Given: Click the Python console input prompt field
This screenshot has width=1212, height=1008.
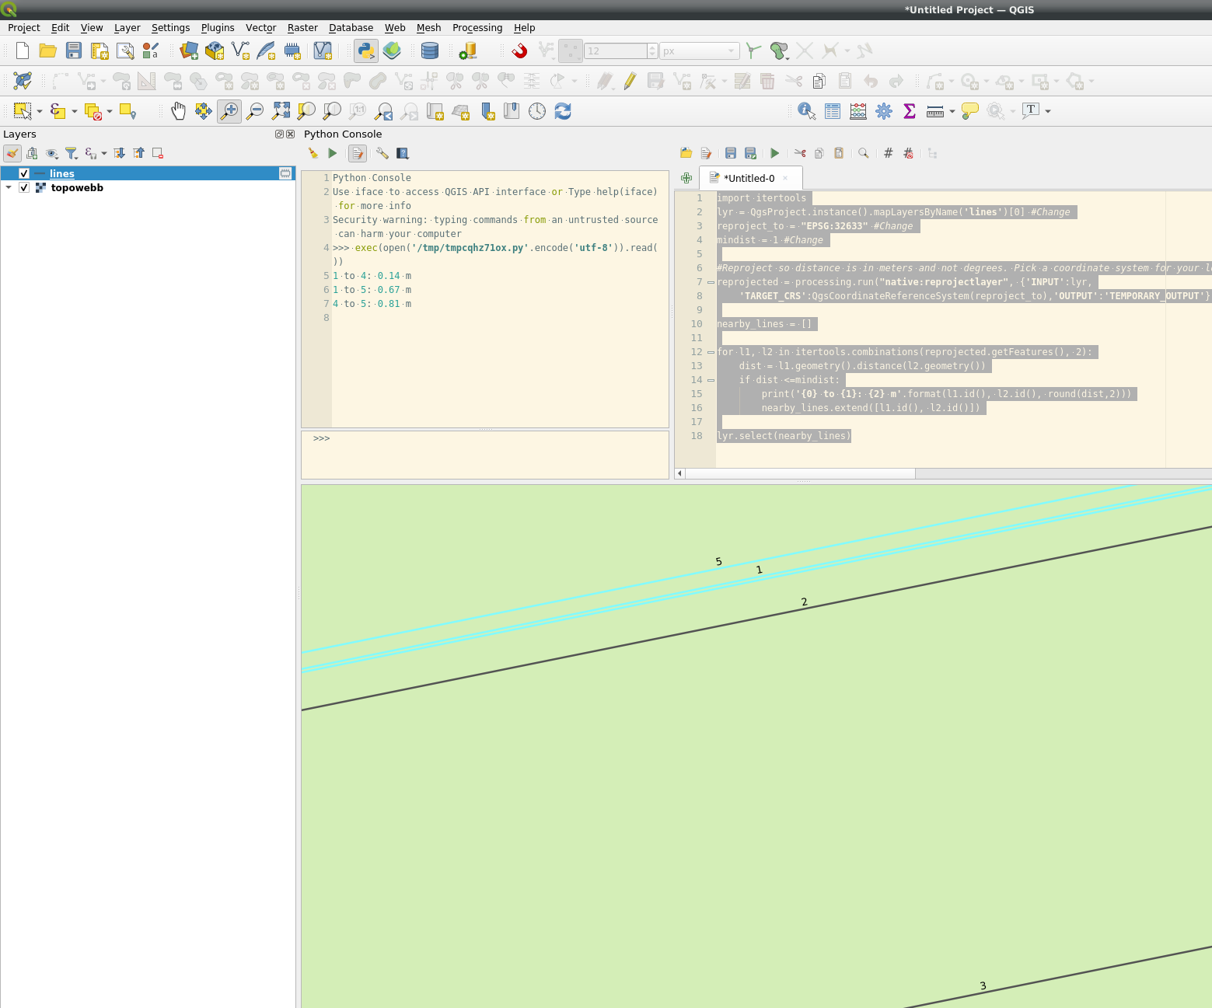Looking at the screenshot, I should [x=485, y=455].
